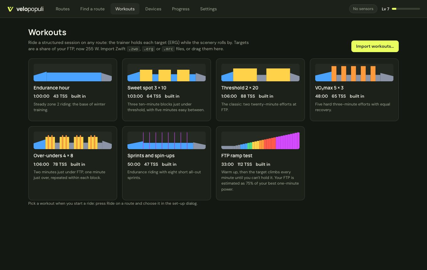This screenshot has height=270, width=427.
Task: Click the 88 TSS value
Action: (x=248, y=96)
